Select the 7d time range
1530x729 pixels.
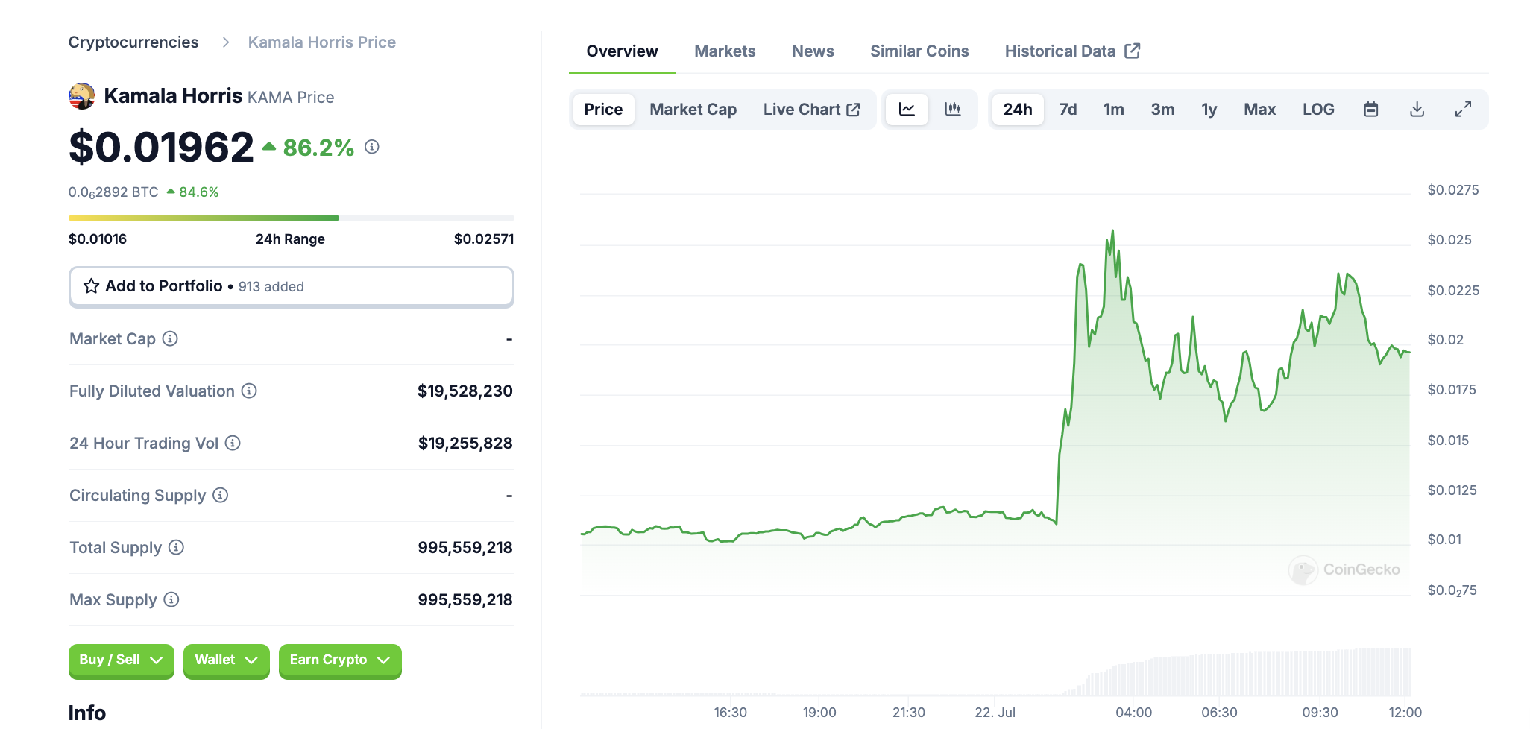1068,110
